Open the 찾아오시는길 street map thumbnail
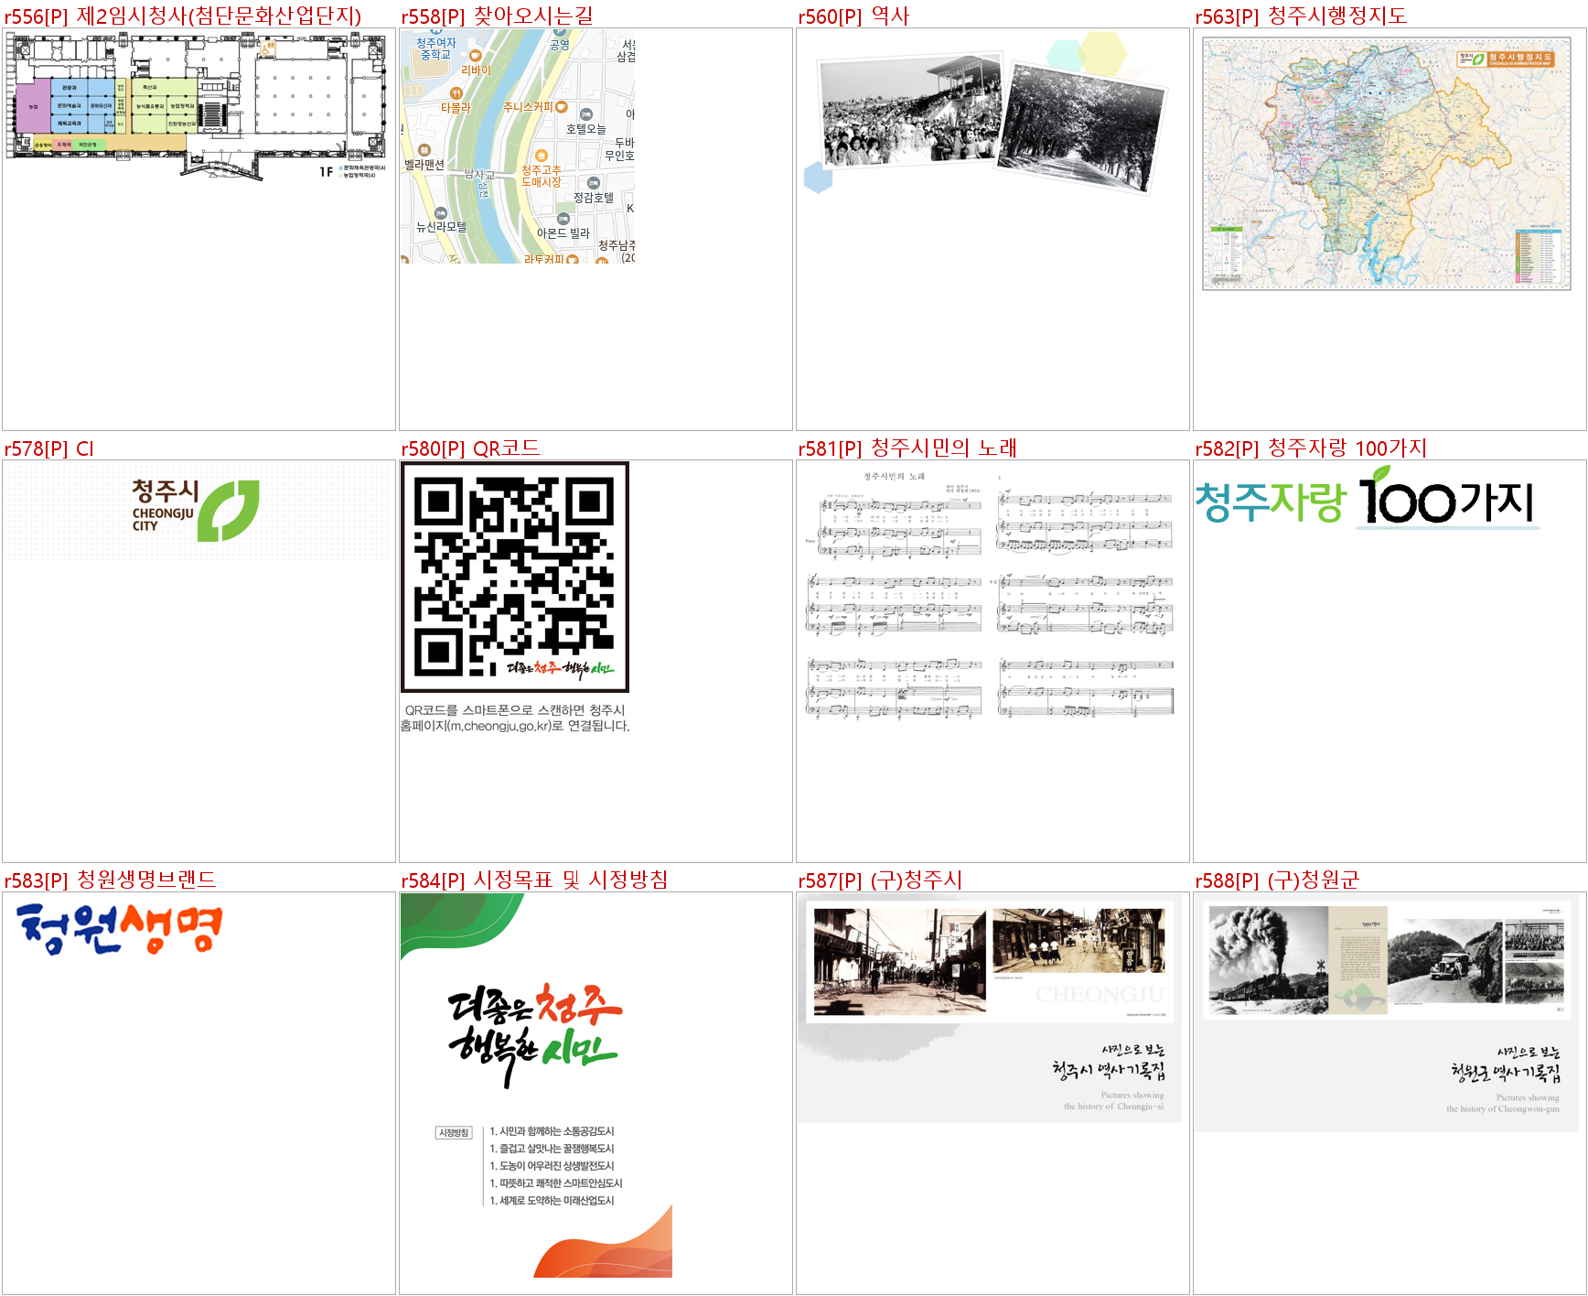This screenshot has height=1296, width=1588. click(x=518, y=146)
